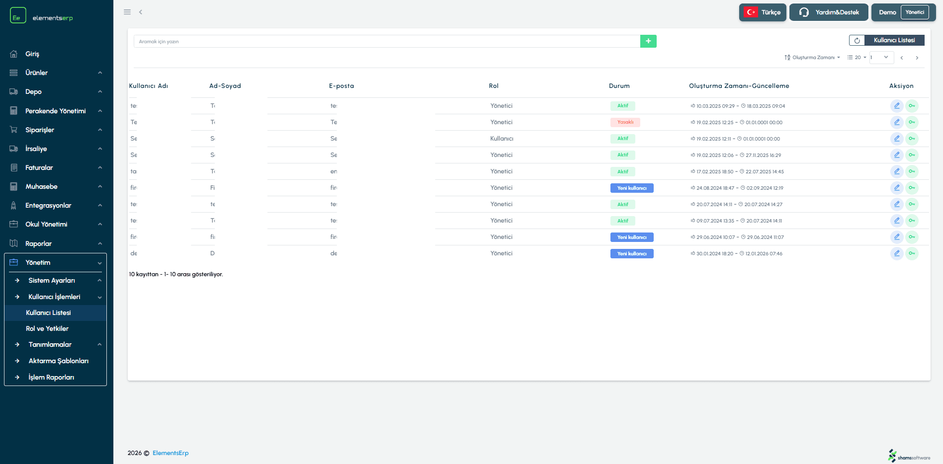This screenshot has height=464, width=943.
Task: Open the 20 rows per page dropdown
Action: (857, 58)
